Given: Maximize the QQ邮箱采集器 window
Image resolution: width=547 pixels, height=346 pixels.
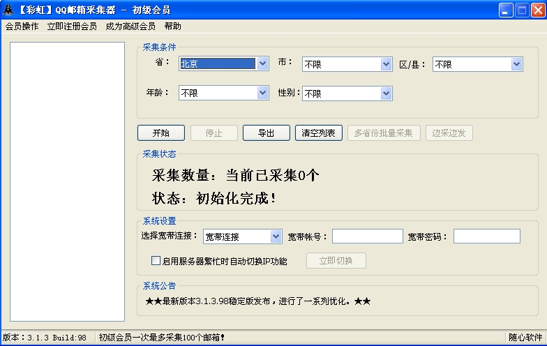Looking at the screenshot, I should click(522, 10).
